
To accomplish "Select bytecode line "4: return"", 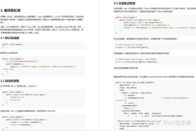I will pos(129,103).
